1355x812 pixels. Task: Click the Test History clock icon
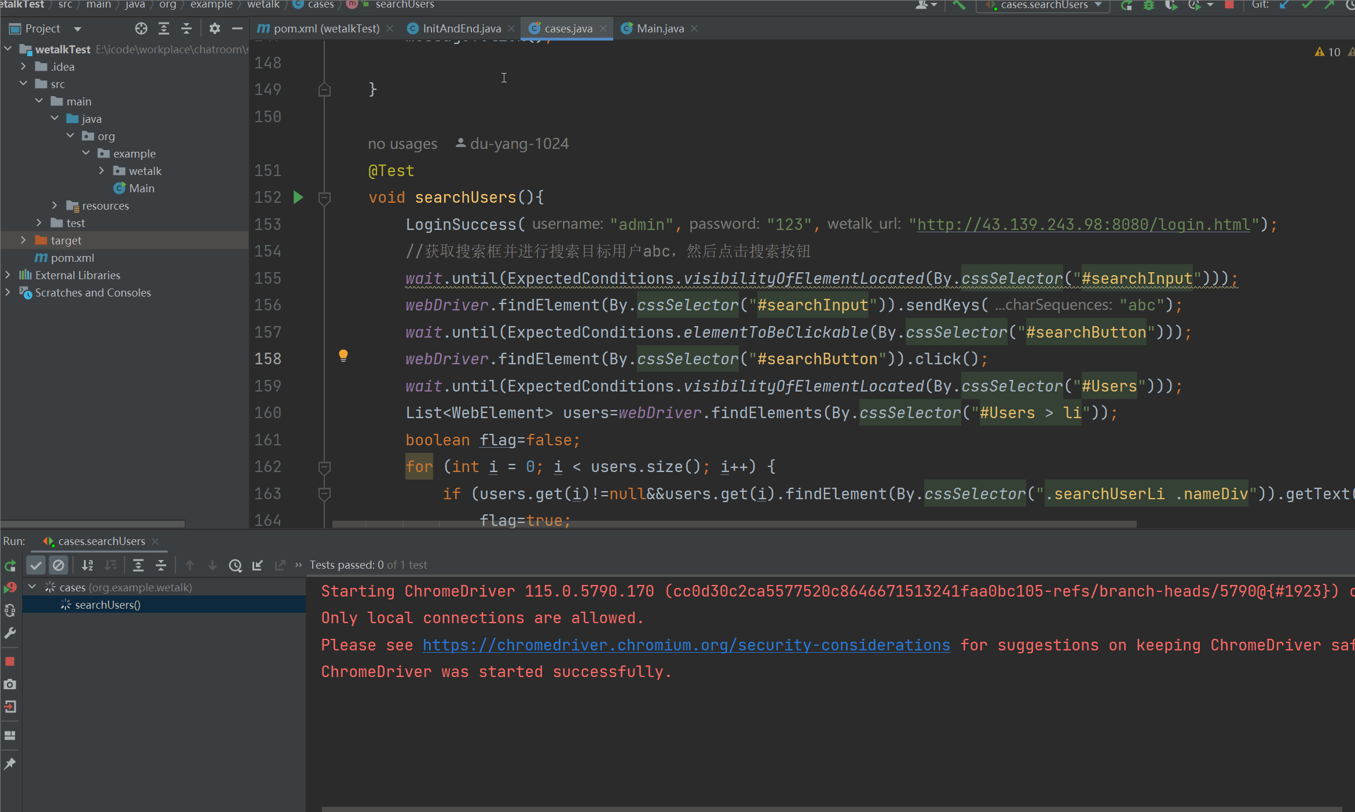235,565
